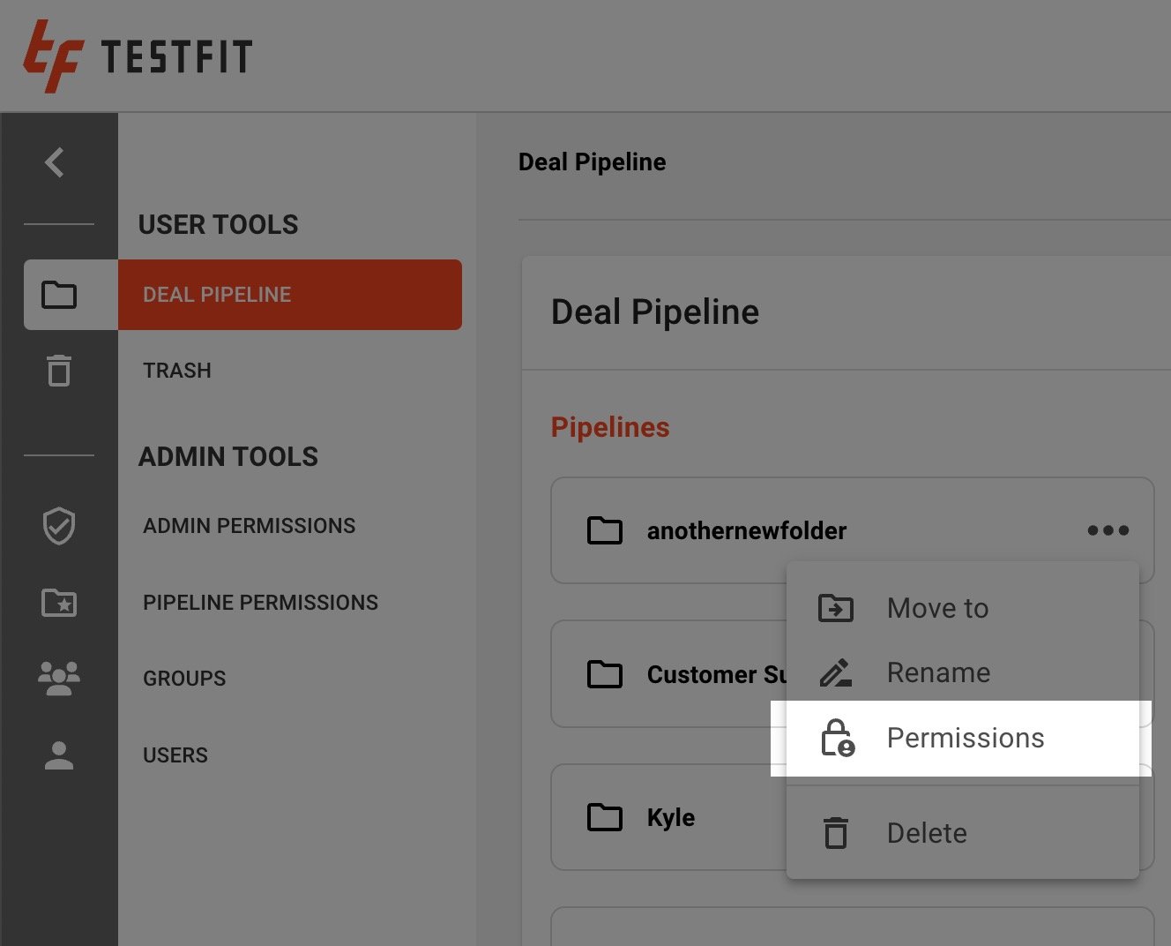Click the folder icon beside Kyle

604,817
